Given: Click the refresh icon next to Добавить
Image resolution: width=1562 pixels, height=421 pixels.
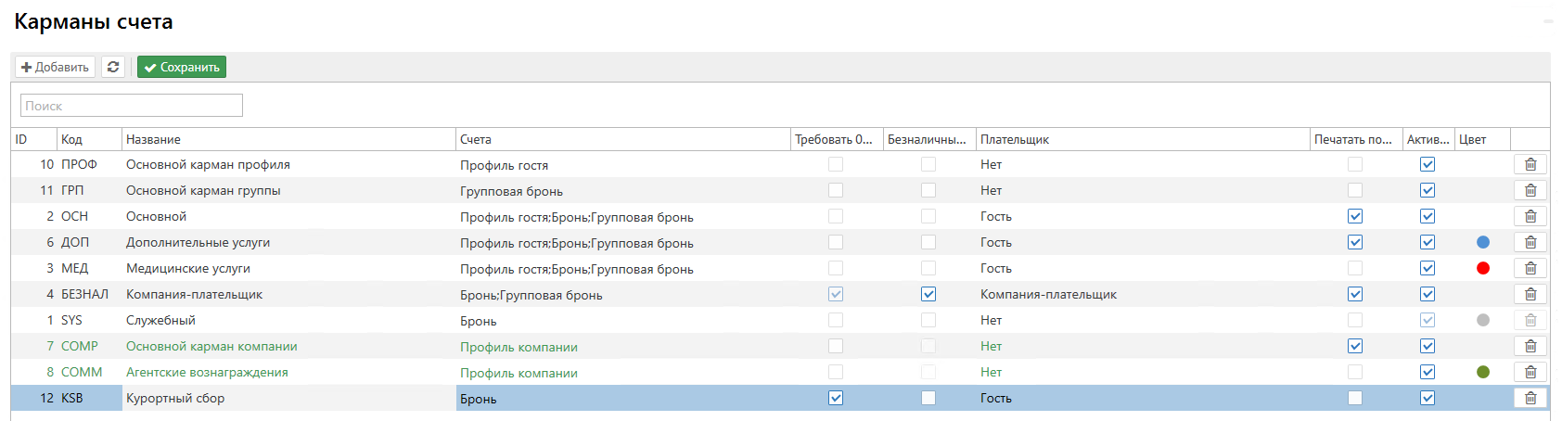Looking at the screenshot, I should pos(113,67).
